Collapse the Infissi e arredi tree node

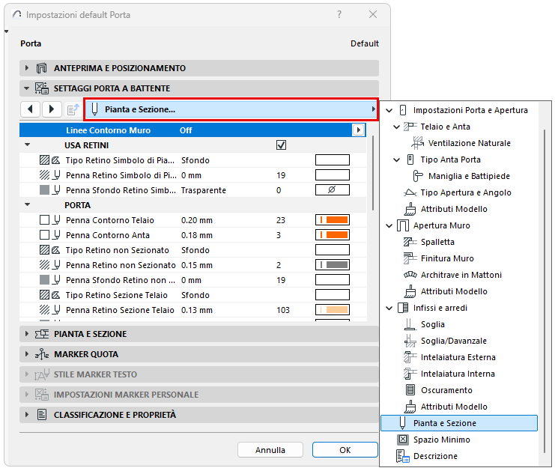tap(389, 309)
